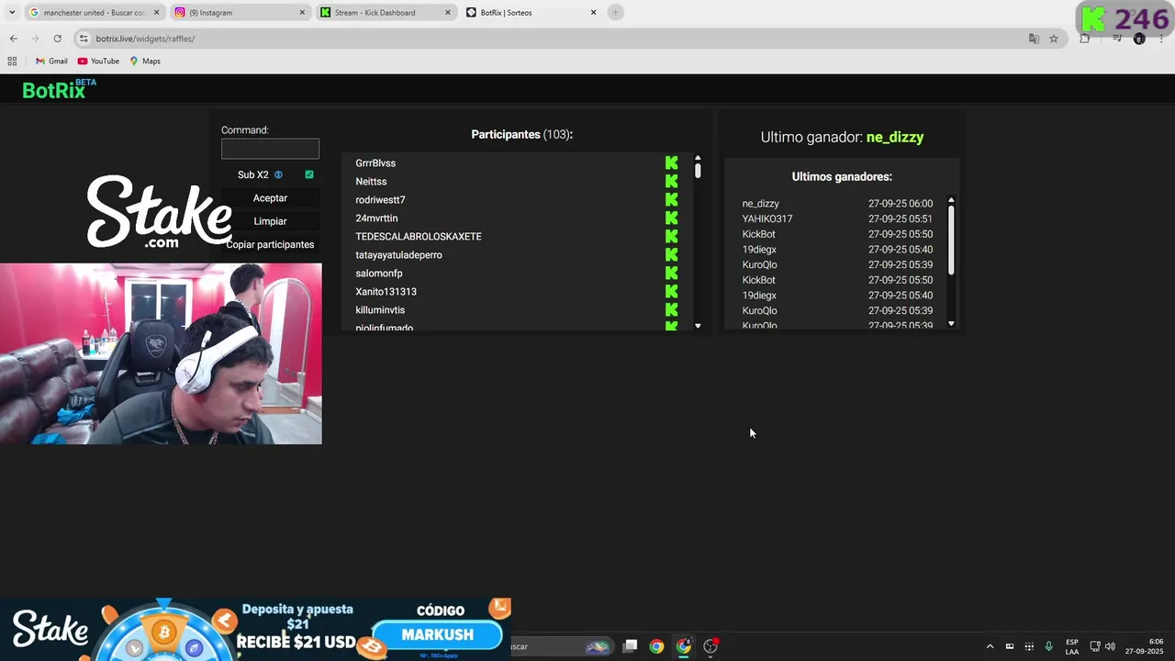Image resolution: width=1175 pixels, height=661 pixels.
Task: Click Copiar participantes
Action: pos(270,244)
